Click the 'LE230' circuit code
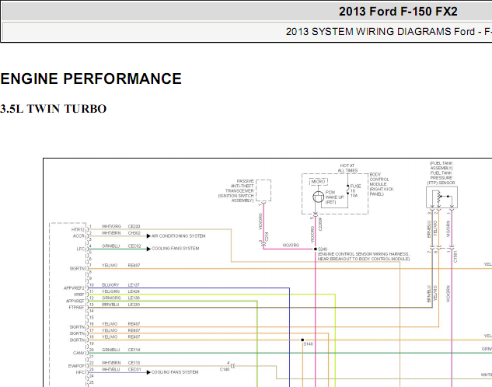 [x=134, y=305]
